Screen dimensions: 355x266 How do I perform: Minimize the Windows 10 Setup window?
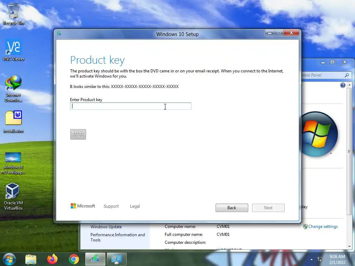pos(270,33)
